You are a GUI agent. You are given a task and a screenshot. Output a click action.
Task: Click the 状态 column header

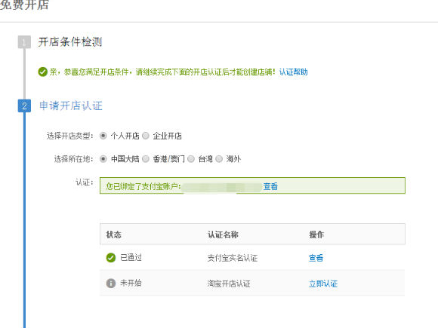114,235
